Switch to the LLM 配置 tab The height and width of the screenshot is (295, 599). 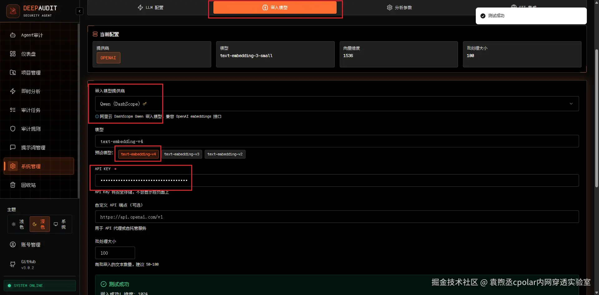150,7
